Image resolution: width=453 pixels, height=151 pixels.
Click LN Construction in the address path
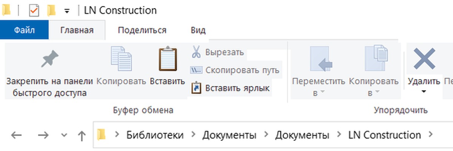click(x=385, y=135)
